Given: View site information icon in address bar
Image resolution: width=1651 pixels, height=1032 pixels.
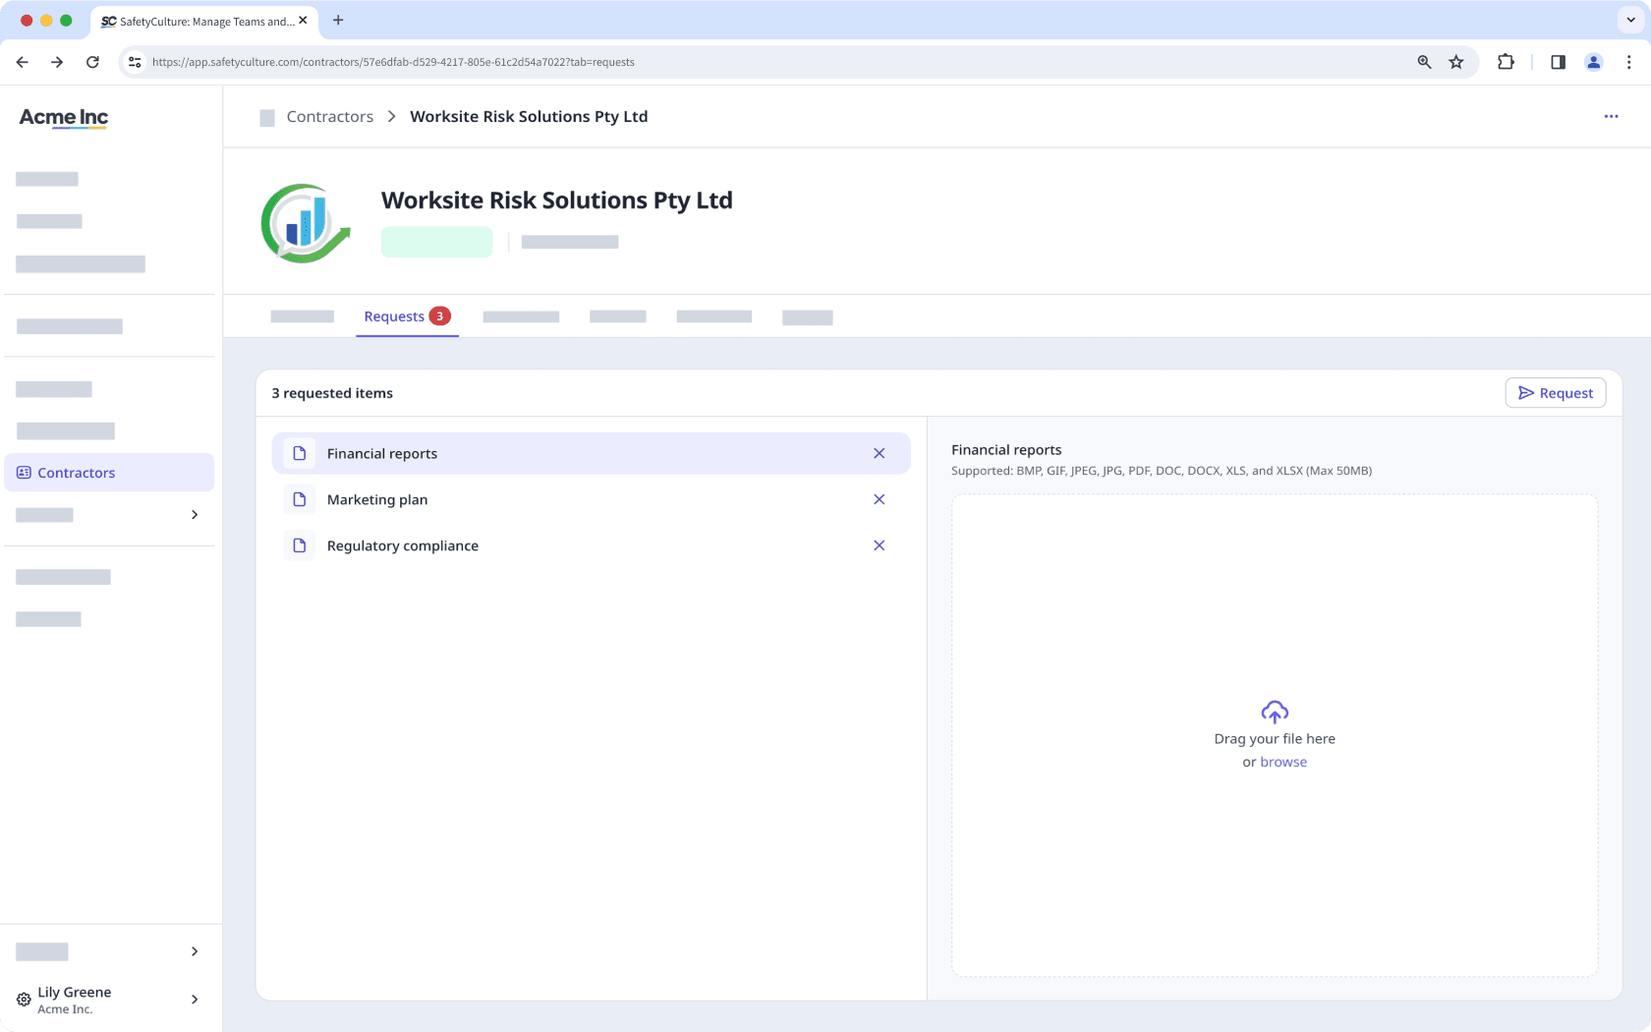Looking at the screenshot, I should point(136,62).
